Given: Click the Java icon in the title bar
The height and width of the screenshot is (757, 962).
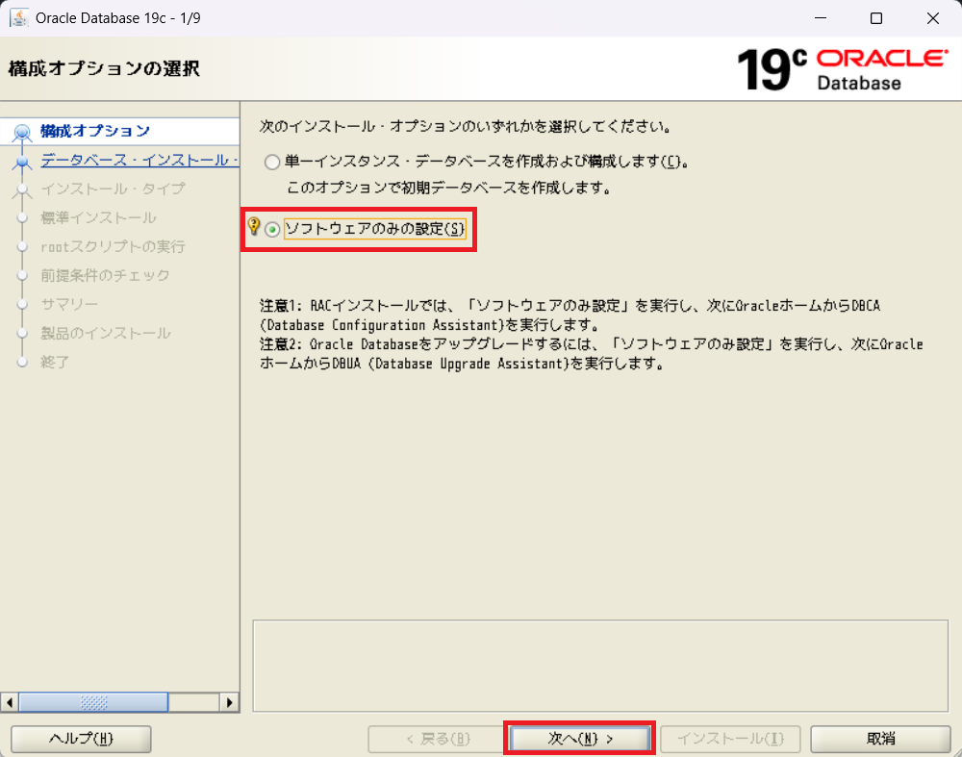Looking at the screenshot, I should tap(18, 18).
